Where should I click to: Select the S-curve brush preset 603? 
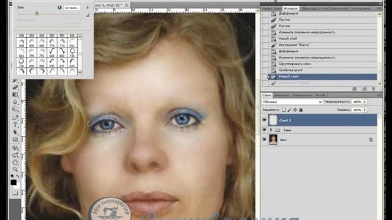(51, 53)
